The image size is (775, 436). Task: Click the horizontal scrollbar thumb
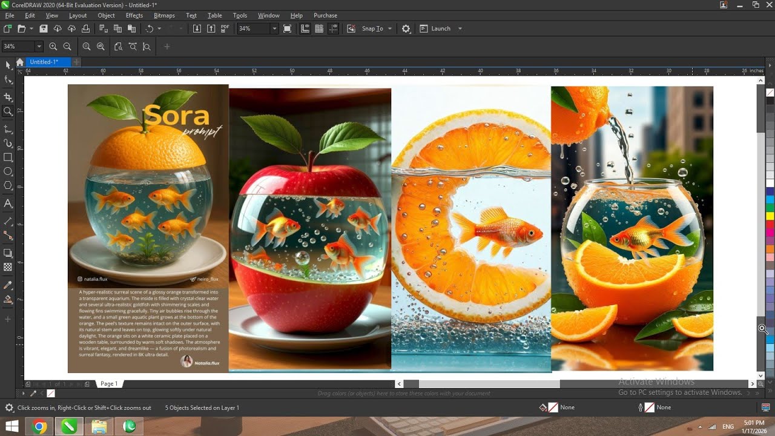click(489, 384)
